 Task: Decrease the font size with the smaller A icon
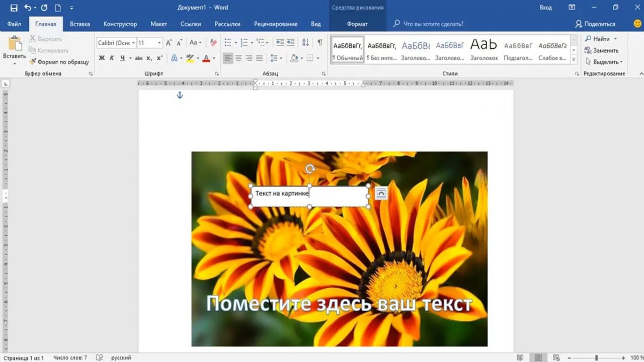179,43
